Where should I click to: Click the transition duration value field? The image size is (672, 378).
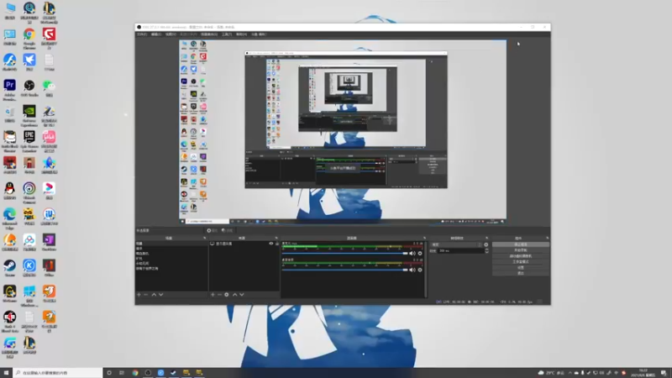(x=461, y=250)
